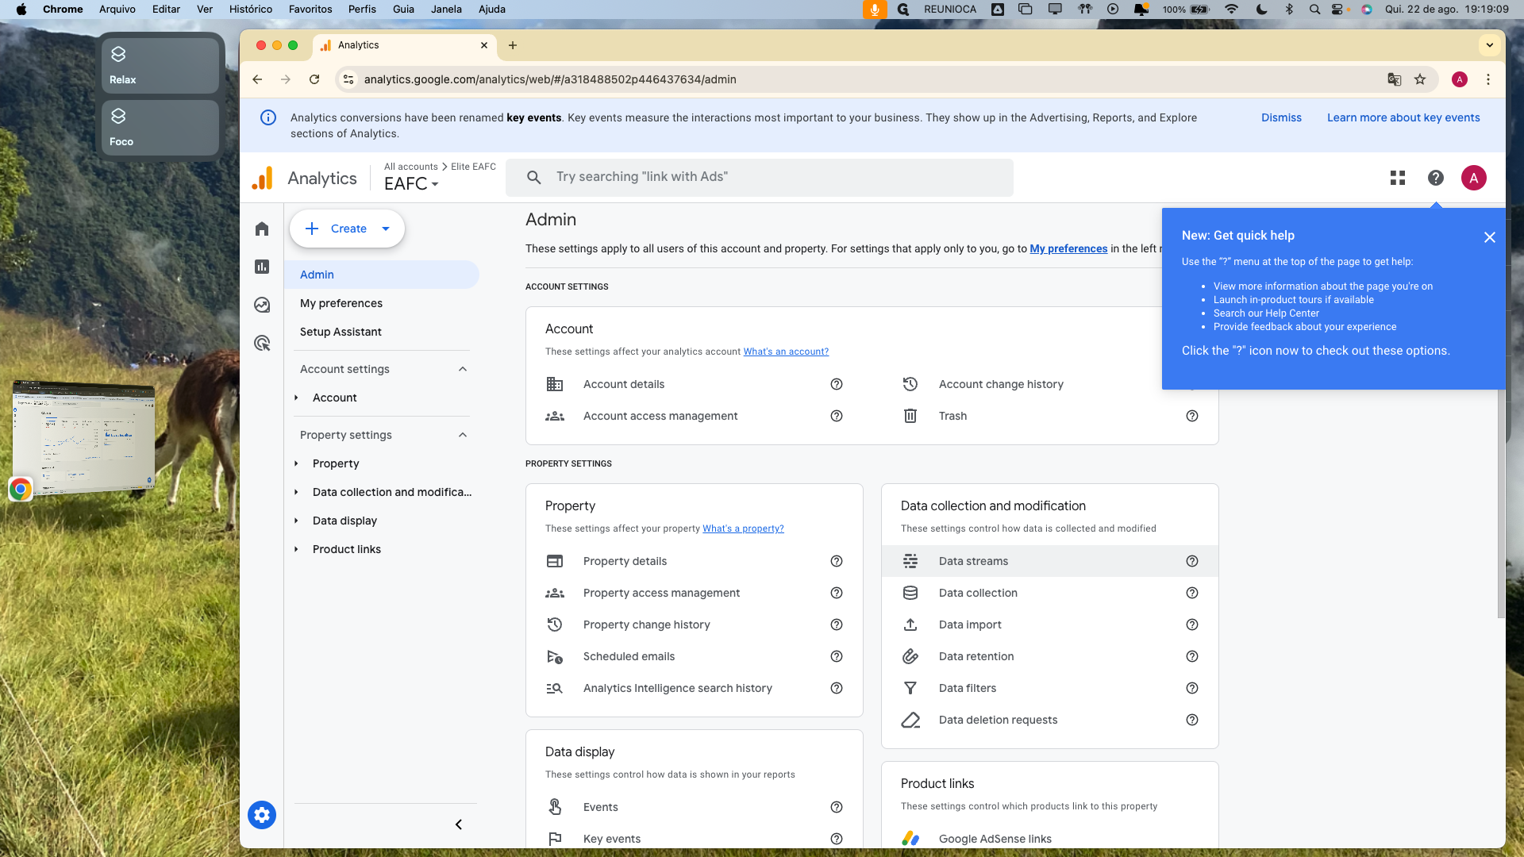Open the Advertising icon in the sidebar

click(x=262, y=344)
